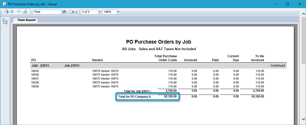The width and height of the screenshot is (306, 125).
Task: Click the vendor name on the 10035 row
Action: [x=105, y=71]
